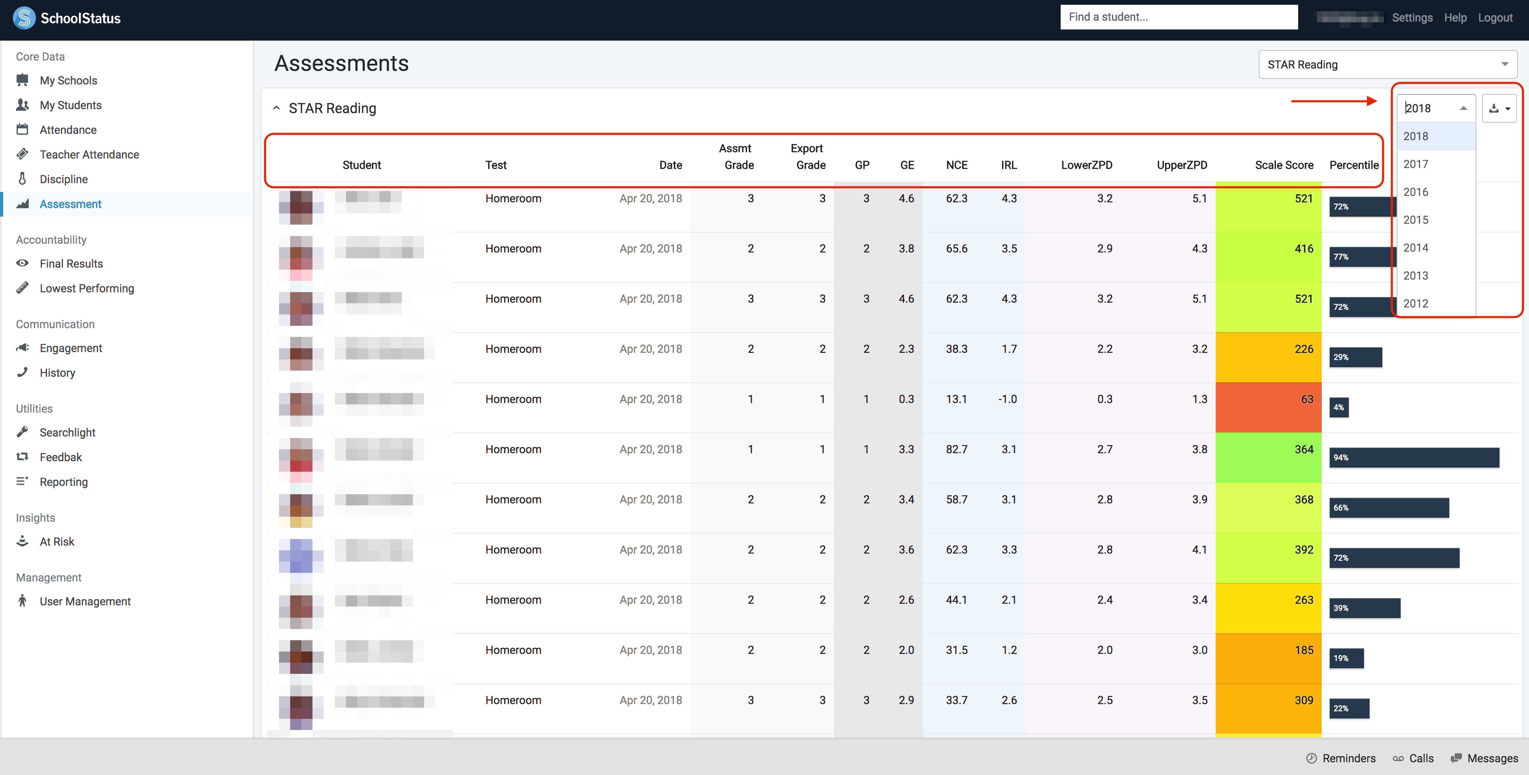Screen dimensions: 1529x775
Task: Open the STAR Reading assessment selector
Action: click(x=1387, y=65)
